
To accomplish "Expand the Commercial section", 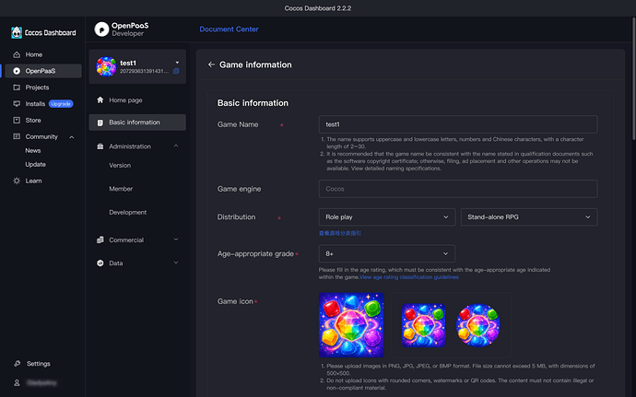I will [x=176, y=239].
